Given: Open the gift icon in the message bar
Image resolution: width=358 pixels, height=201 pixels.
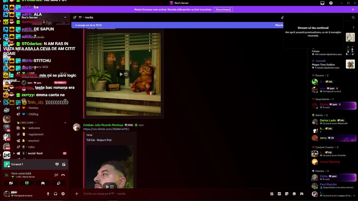Looking at the screenshot, I should [272, 194].
